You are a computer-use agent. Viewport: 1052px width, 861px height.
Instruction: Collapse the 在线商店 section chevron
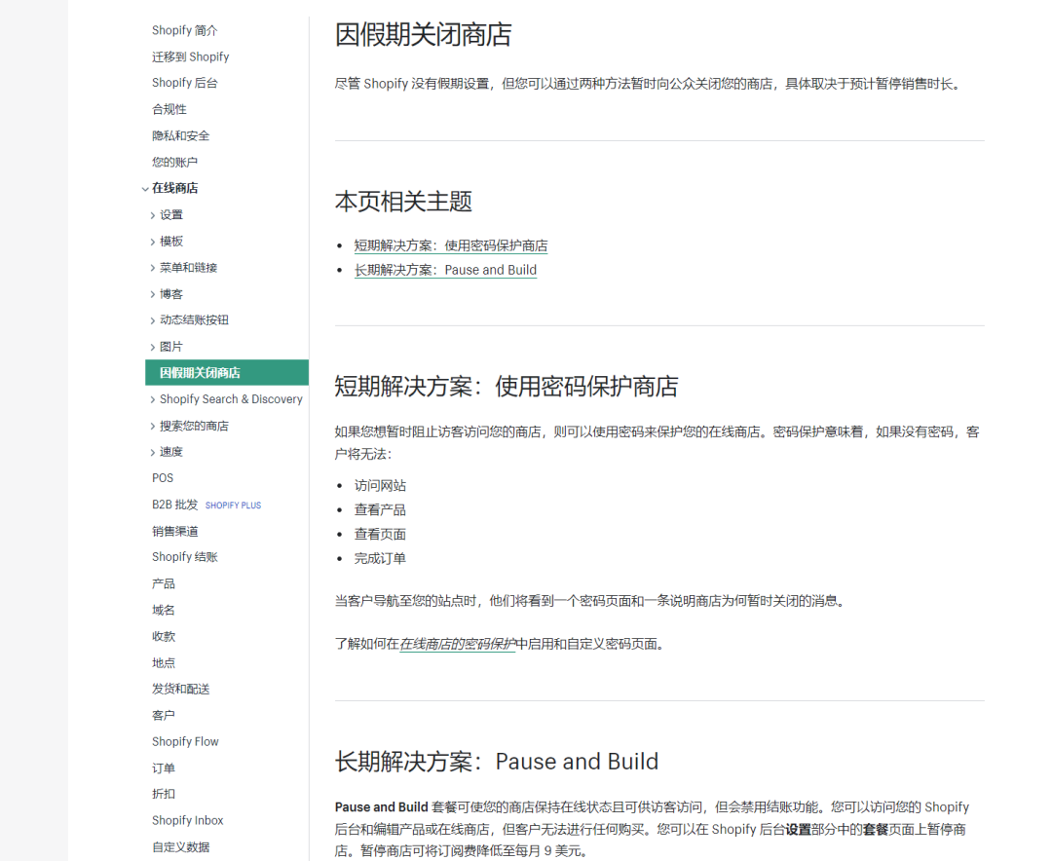pos(145,189)
